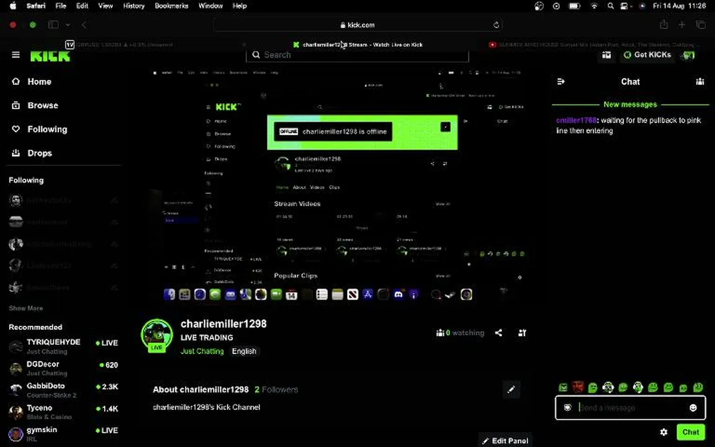Open recommended channel gymskin
This screenshot has height=447, width=715.
click(x=63, y=434)
